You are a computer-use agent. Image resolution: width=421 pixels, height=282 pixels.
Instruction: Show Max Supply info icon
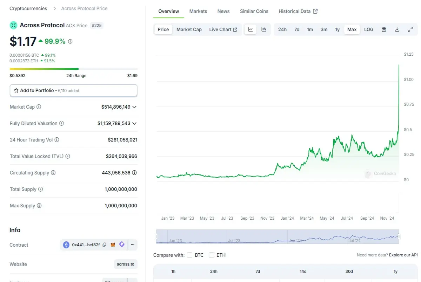(x=39, y=206)
